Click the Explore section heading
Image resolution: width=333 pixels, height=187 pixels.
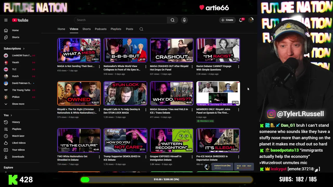click(8, 168)
